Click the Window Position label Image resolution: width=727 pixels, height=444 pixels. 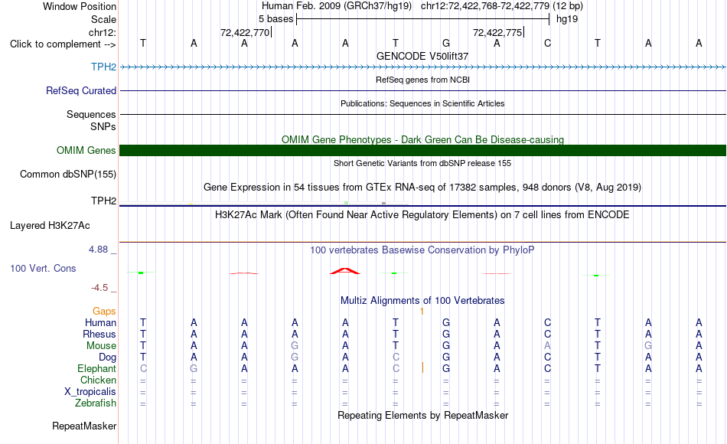coord(80,6)
